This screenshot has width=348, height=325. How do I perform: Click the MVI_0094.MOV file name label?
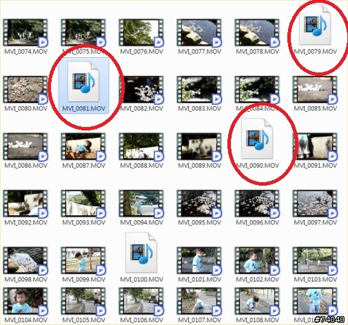(141, 223)
